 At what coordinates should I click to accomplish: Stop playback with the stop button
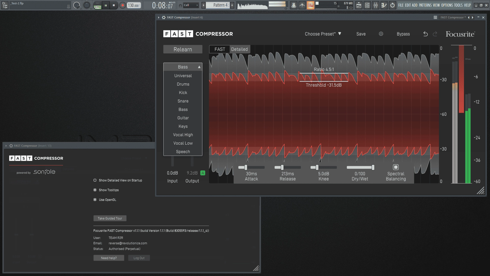pos(114,5)
